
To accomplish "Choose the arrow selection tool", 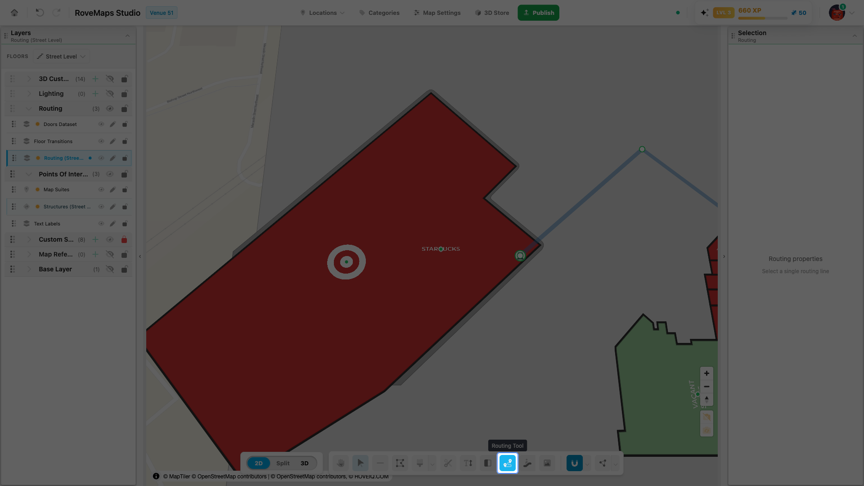I will point(360,463).
